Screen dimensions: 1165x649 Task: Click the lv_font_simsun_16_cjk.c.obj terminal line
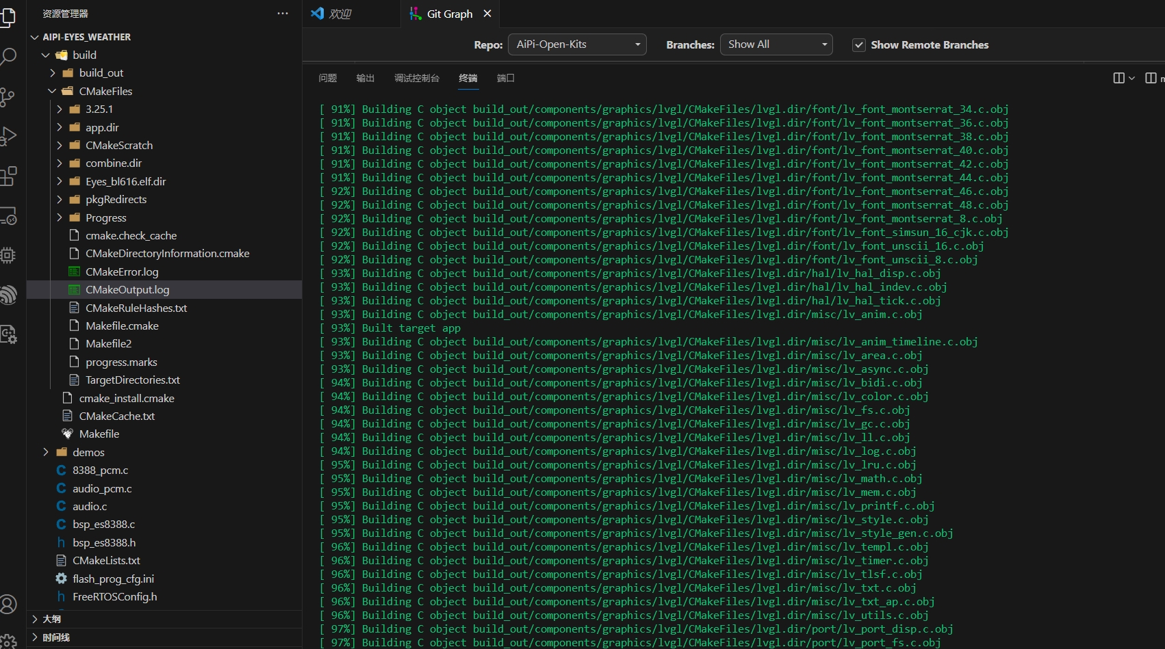point(664,233)
